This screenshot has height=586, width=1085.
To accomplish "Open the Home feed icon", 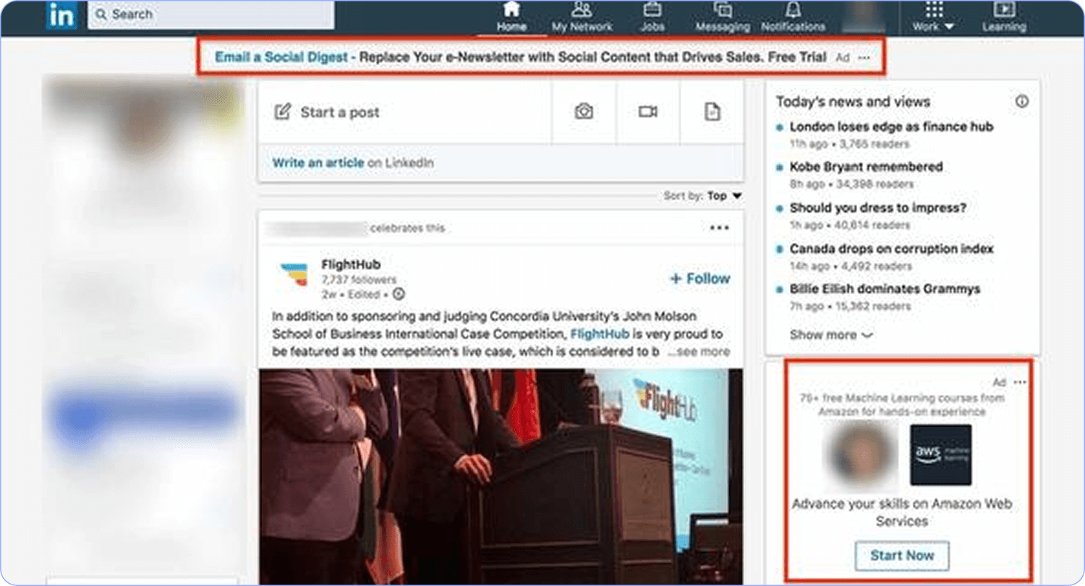I will 511,10.
